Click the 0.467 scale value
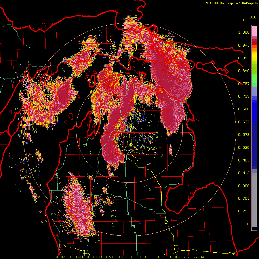This screenshot has width=259, height=259. [x=244, y=160]
